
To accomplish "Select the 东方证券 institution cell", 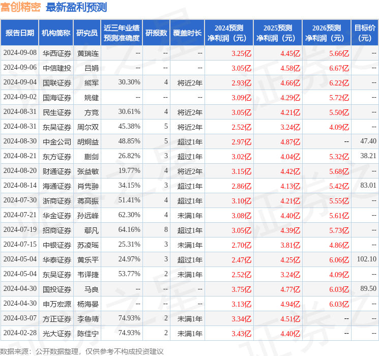I will click(x=57, y=157).
